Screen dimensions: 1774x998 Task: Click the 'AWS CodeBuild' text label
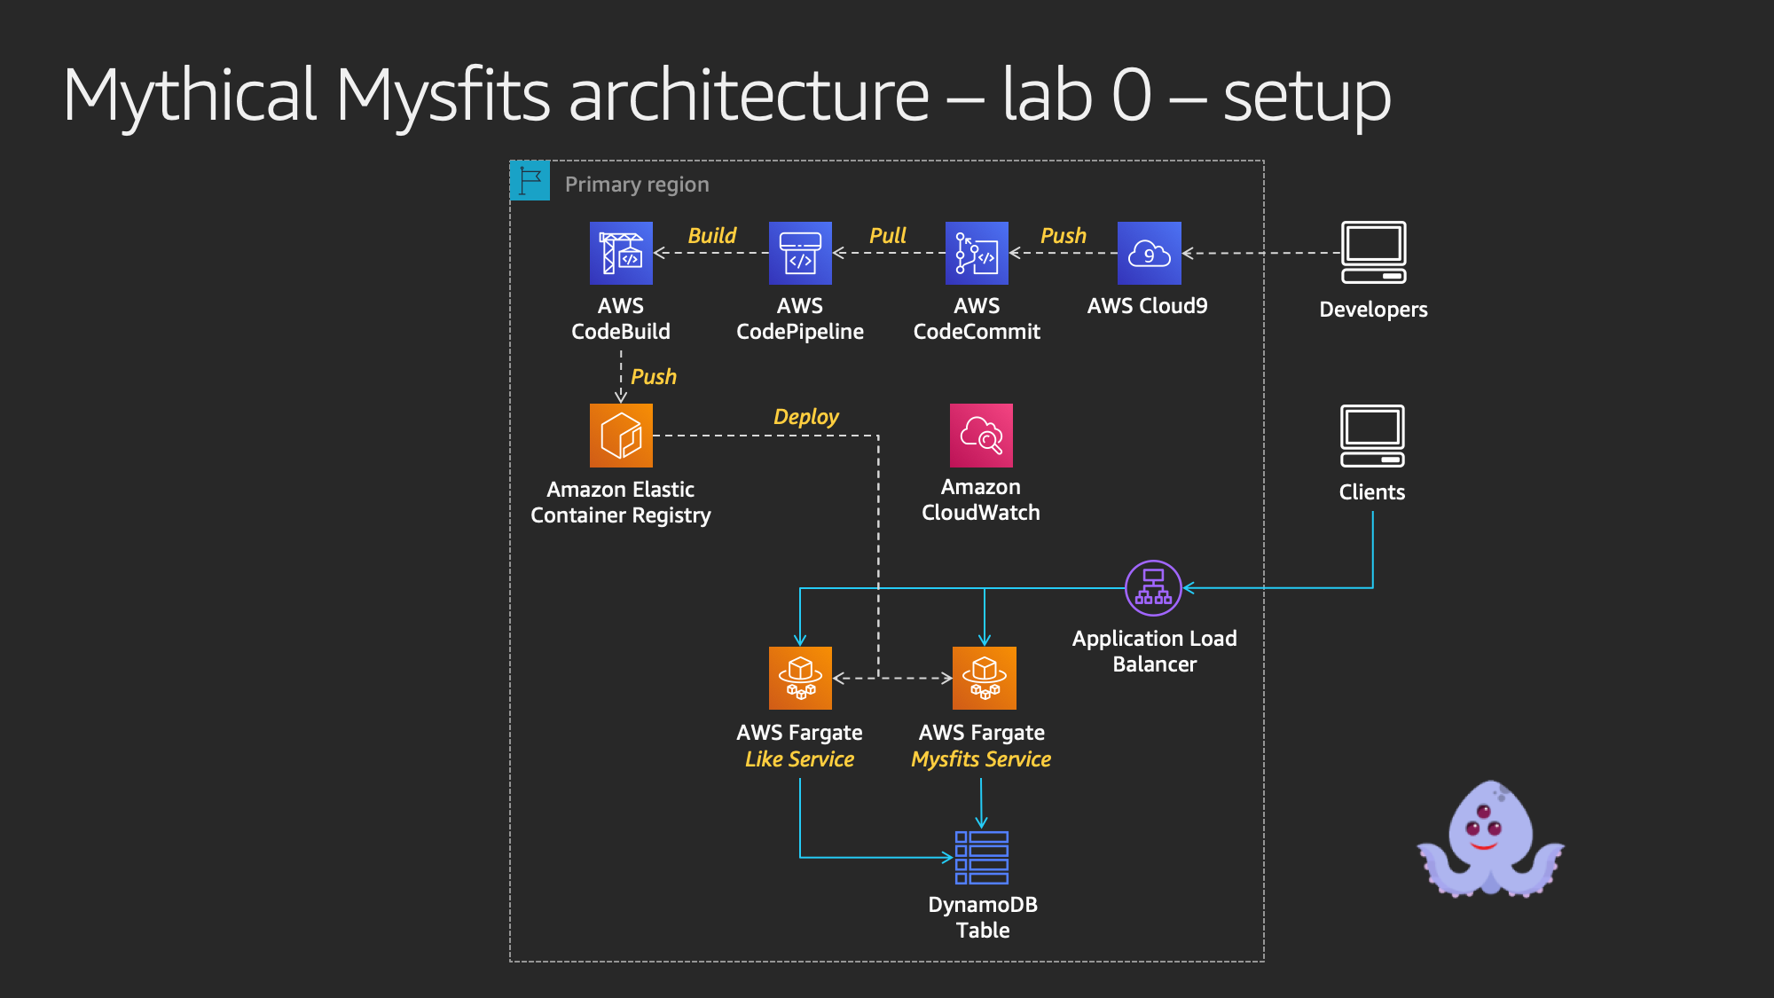pos(621,318)
